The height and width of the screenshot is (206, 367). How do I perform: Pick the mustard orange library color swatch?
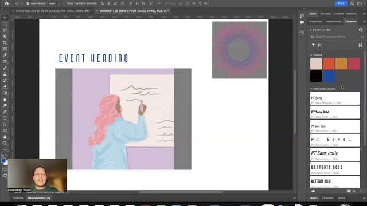pos(341,64)
